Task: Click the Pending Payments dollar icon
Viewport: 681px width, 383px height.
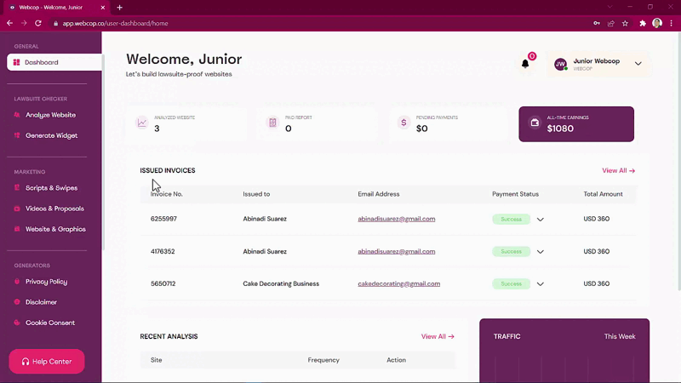Action: [x=403, y=123]
